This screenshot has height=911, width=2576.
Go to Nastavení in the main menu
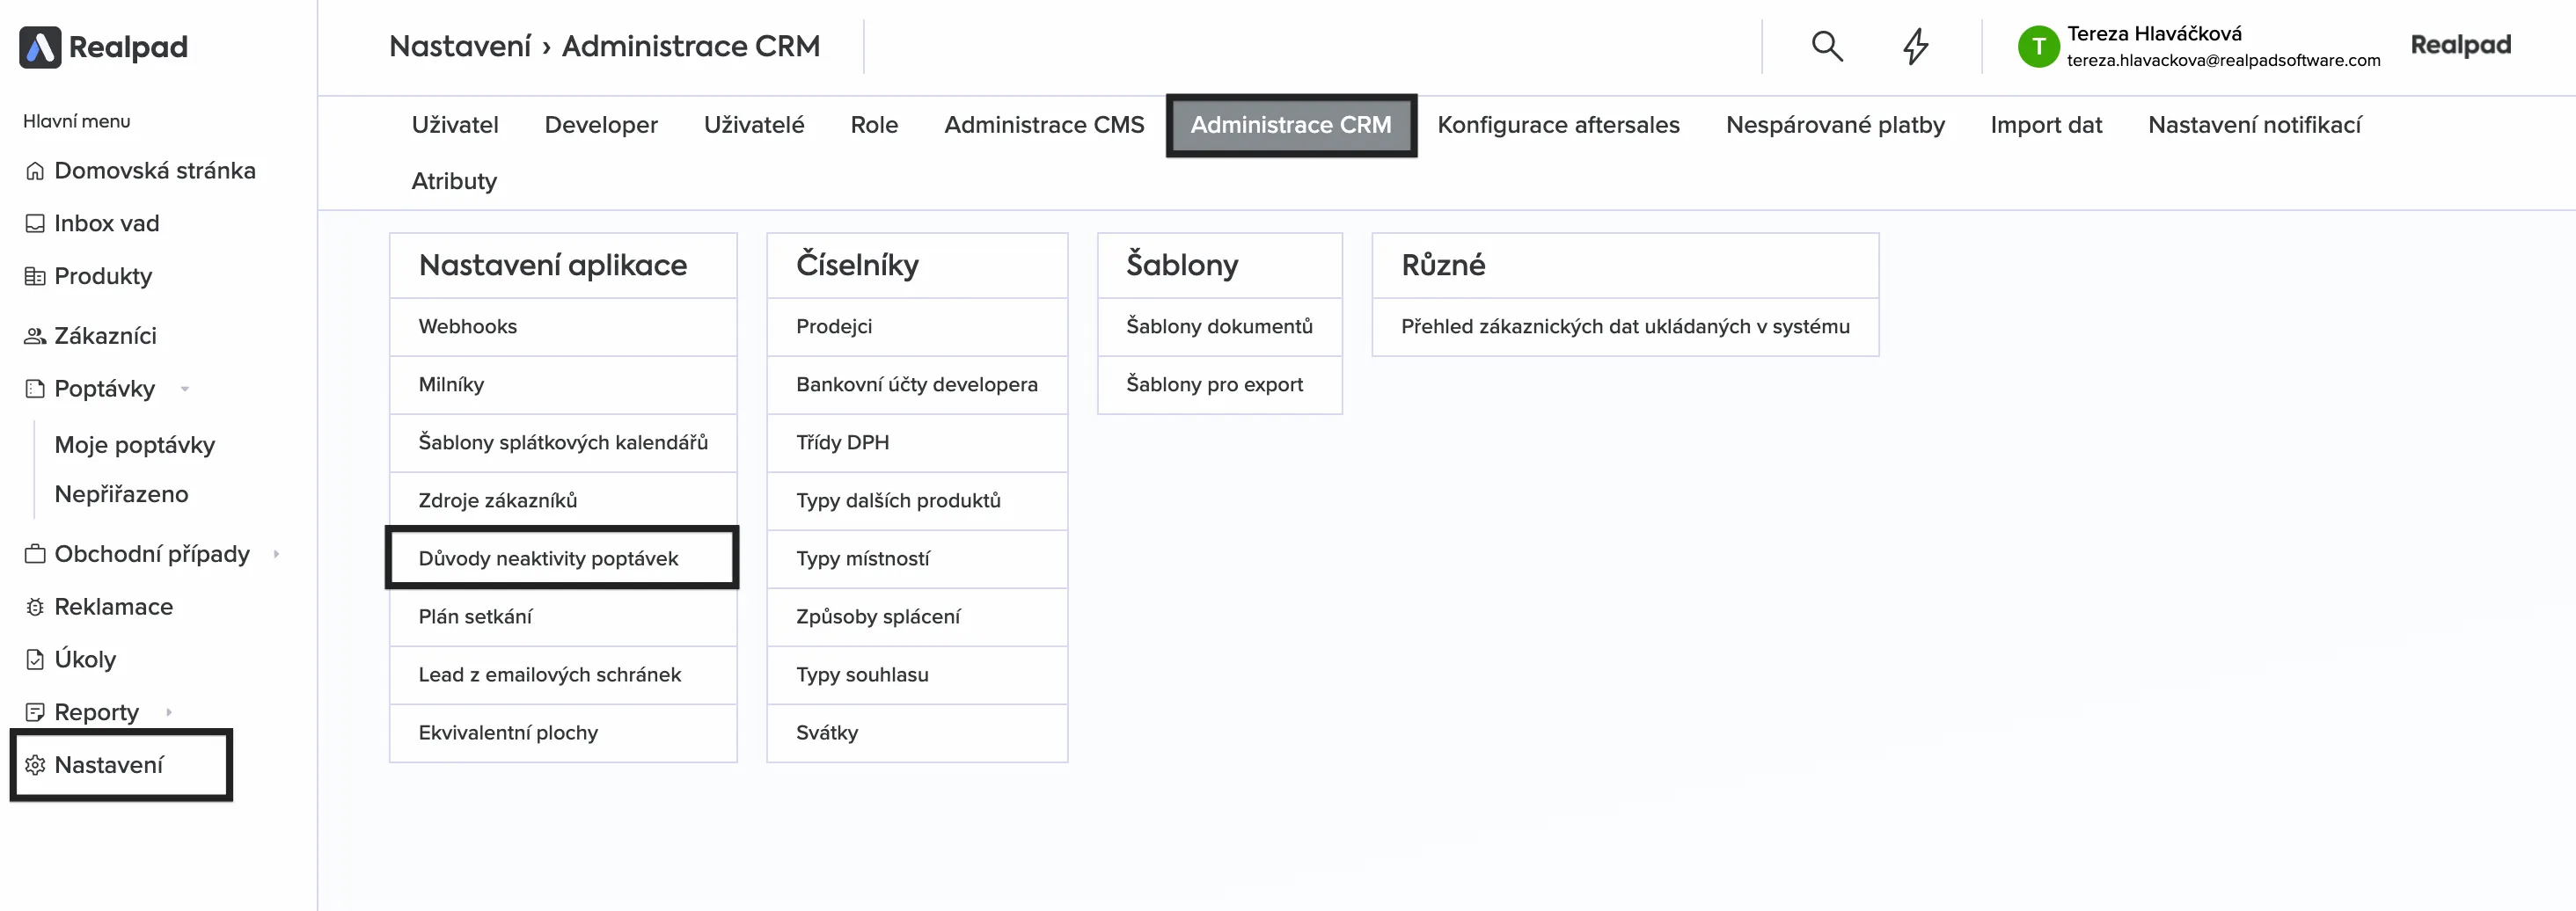coord(108,765)
